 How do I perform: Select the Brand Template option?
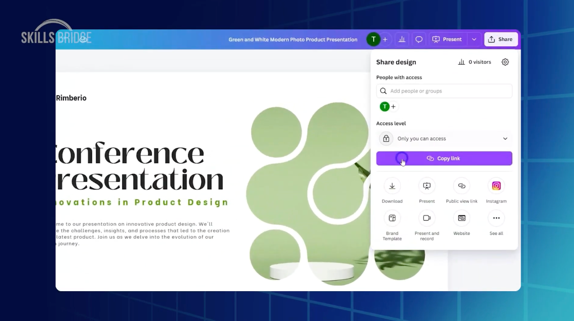click(392, 218)
